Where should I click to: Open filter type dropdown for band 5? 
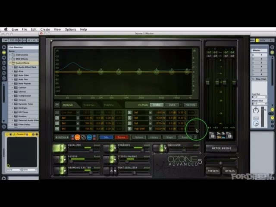point(150,113)
